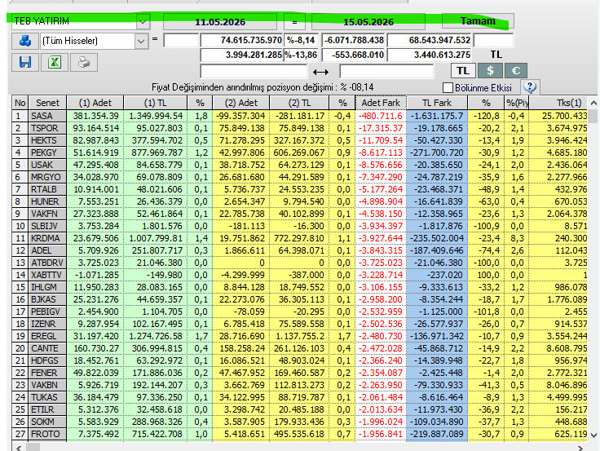Toggle Bölünme Etkisi checkbox
Screen dimensions: 600x451
pos(448,88)
